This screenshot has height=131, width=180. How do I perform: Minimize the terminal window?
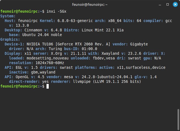click(x=160, y=5)
